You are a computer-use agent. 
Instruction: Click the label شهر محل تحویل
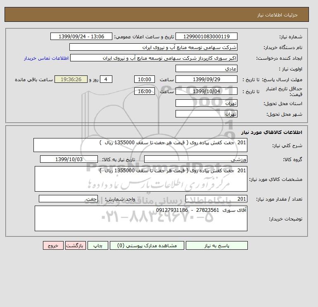point(284,114)
